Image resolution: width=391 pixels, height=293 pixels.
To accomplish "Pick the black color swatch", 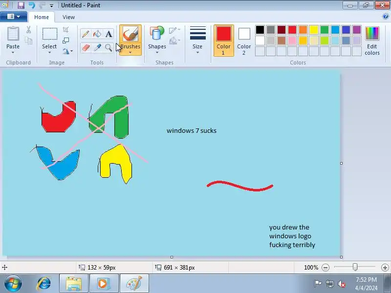I will [260, 30].
